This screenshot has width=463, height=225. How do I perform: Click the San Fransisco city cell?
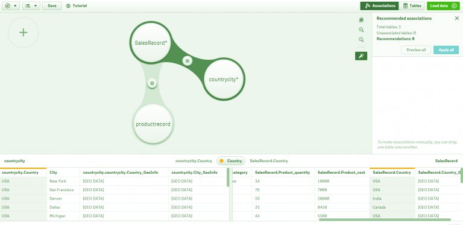(x=63, y=190)
